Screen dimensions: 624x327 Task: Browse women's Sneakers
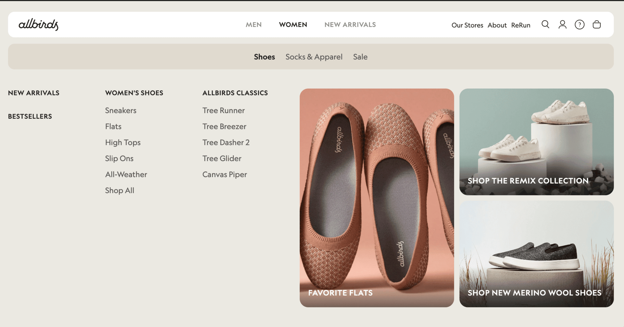[121, 110]
